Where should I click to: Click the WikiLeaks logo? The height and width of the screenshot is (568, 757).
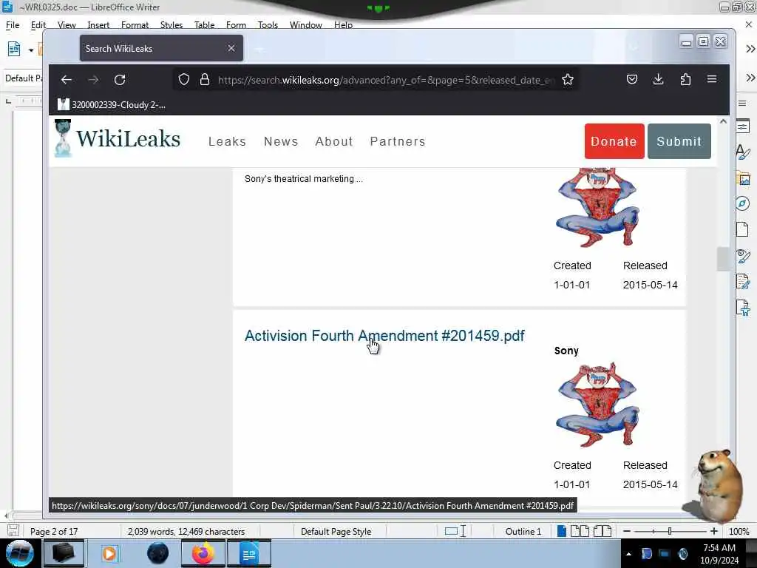coord(118,138)
